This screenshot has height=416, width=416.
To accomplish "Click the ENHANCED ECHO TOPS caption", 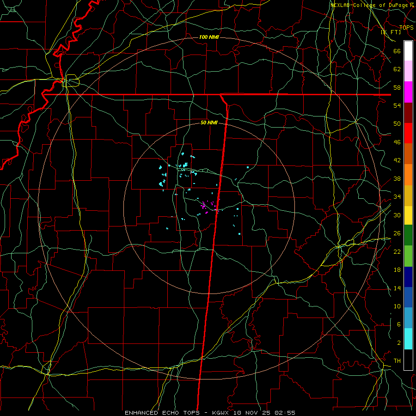I will point(162,413).
